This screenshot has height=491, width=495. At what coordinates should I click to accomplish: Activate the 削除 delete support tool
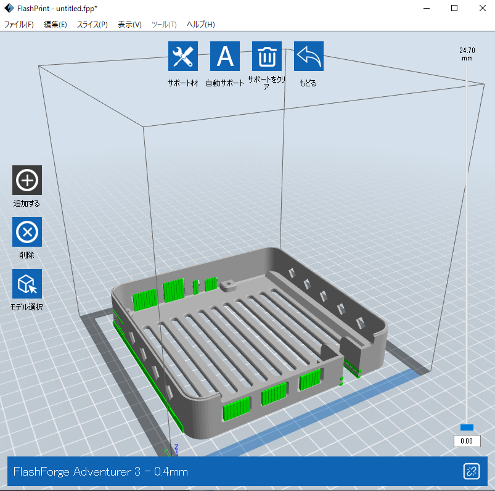(x=27, y=232)
